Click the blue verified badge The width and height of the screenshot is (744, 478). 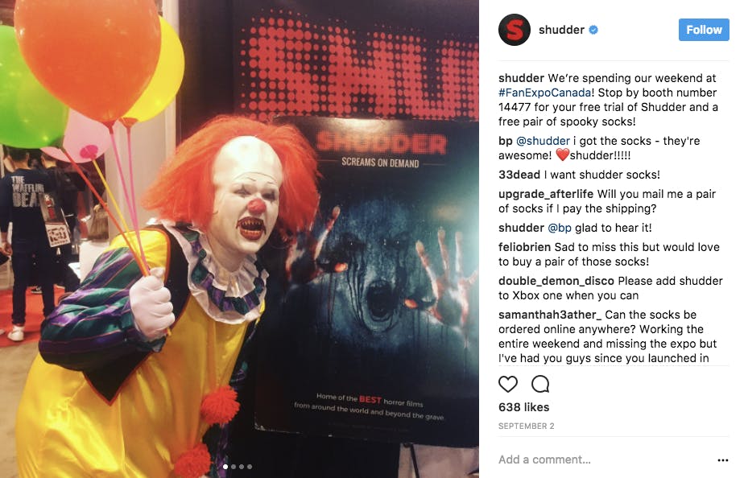click(593, 30)
